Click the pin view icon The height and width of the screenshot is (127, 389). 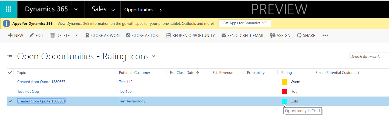(x=10, y=56)
